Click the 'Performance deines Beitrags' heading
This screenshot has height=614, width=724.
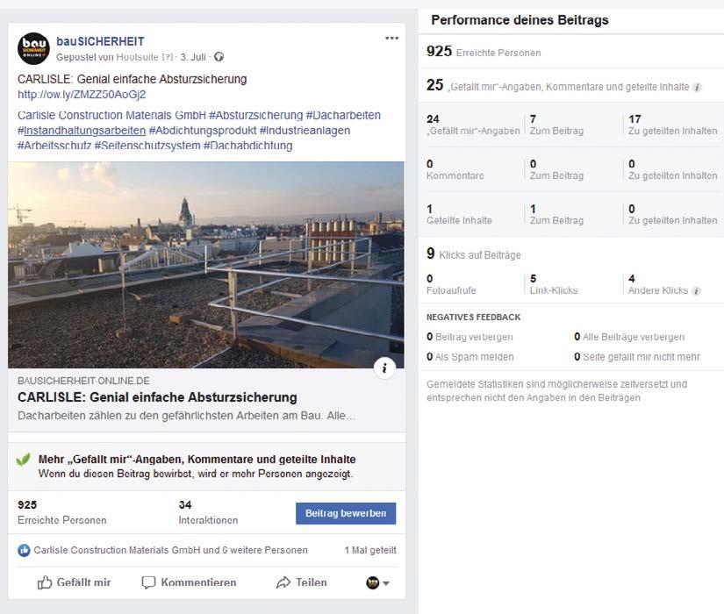[x=520, y=20]
